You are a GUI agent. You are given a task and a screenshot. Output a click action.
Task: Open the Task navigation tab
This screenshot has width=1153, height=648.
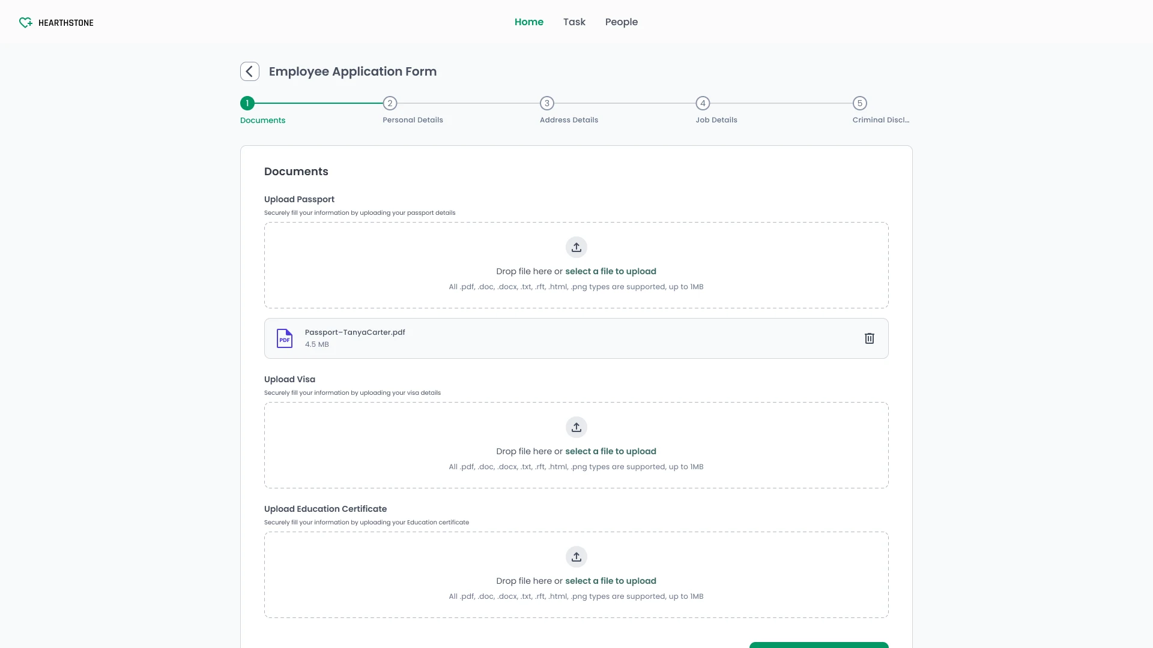(574, 22)
